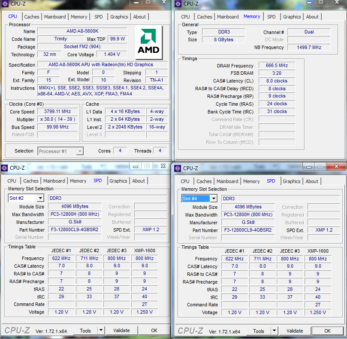Open About tab in top-right Memory window
347x339 pixels.
[312, 17]
